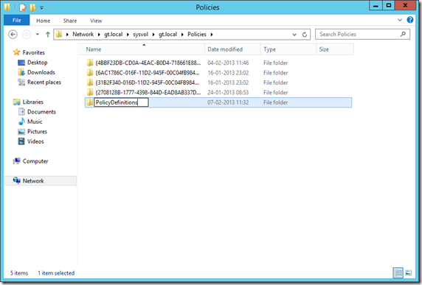422x285 pixels.
Task: Sort by Date modified column
Action: pos(232,49)
